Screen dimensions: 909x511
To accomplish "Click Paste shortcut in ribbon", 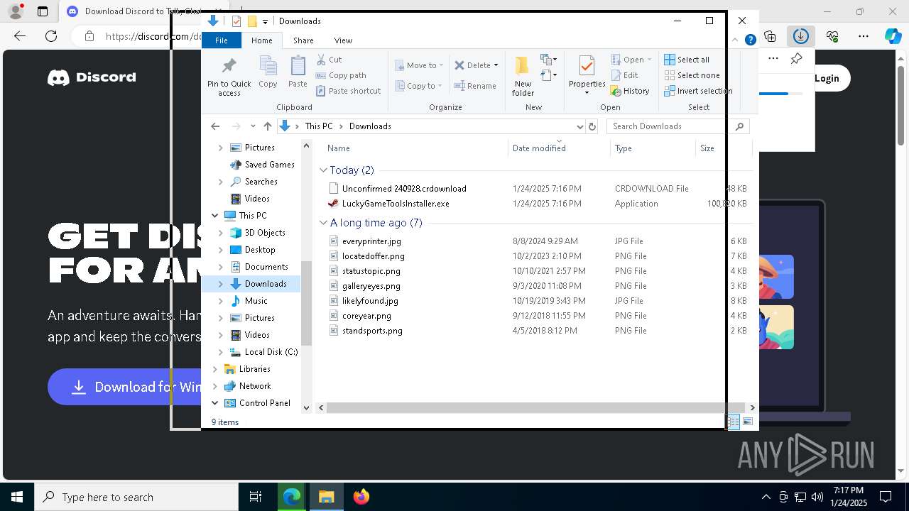I will tap(348, 91).
